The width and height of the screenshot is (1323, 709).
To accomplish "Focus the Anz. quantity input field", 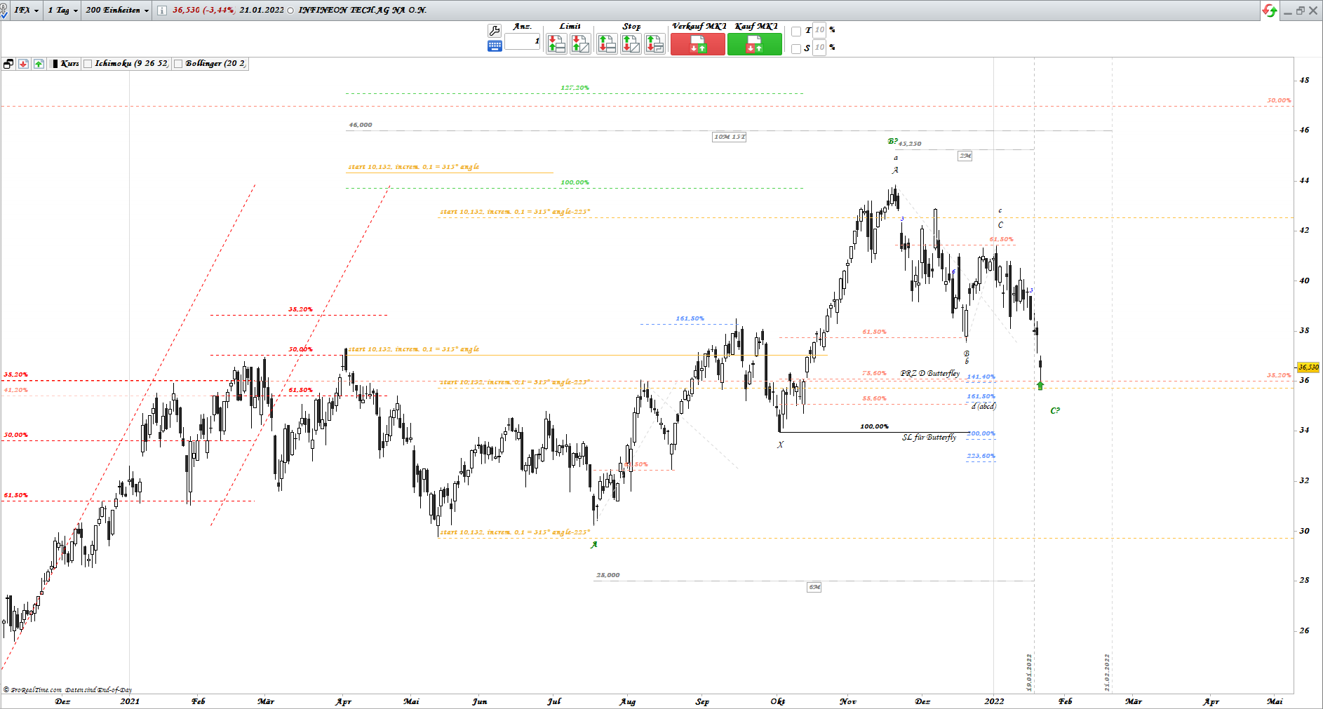I will pos(523,41).
